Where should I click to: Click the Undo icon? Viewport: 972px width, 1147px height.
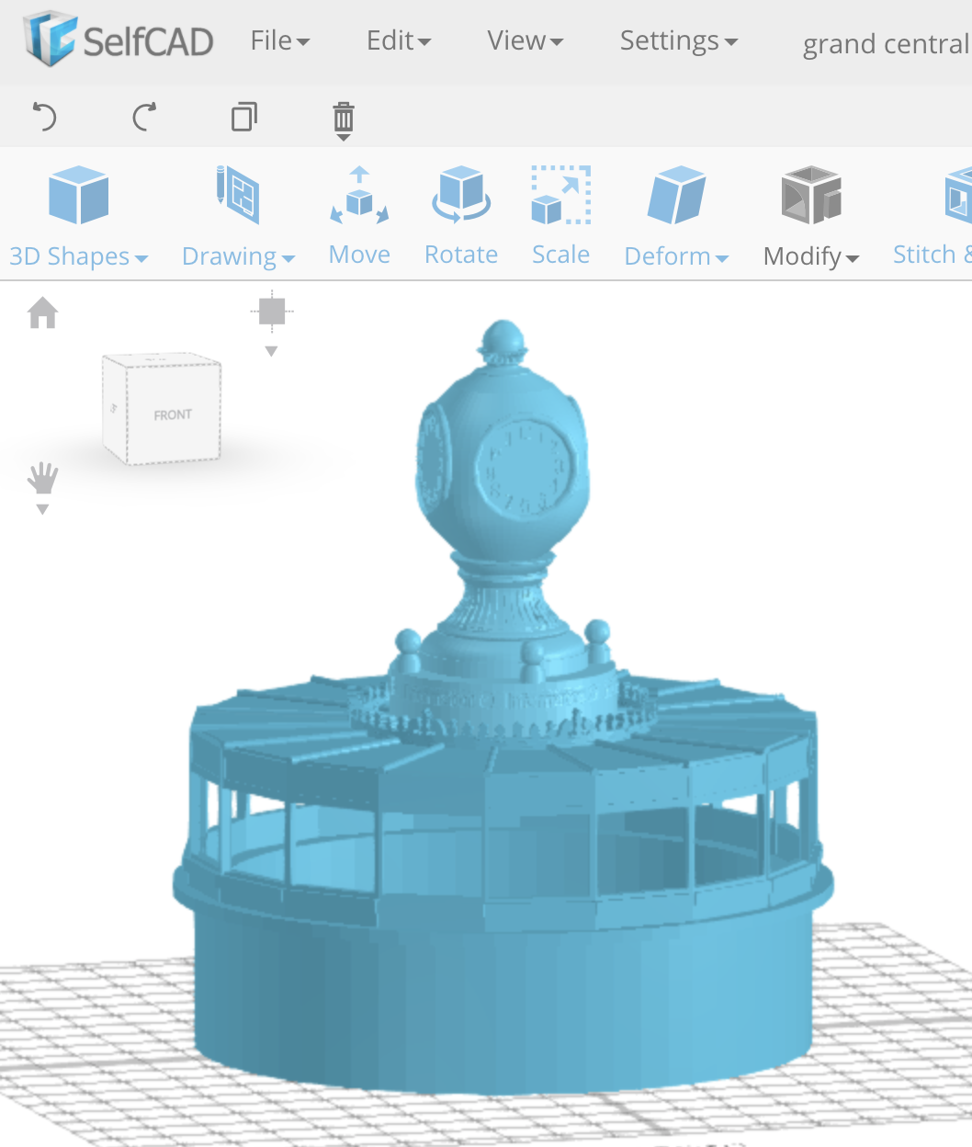tap(45, 118)
